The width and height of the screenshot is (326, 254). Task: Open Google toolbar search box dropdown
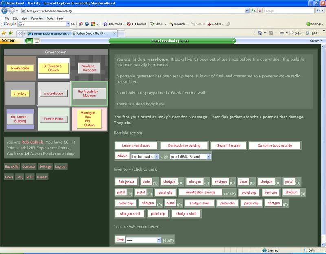68,24
